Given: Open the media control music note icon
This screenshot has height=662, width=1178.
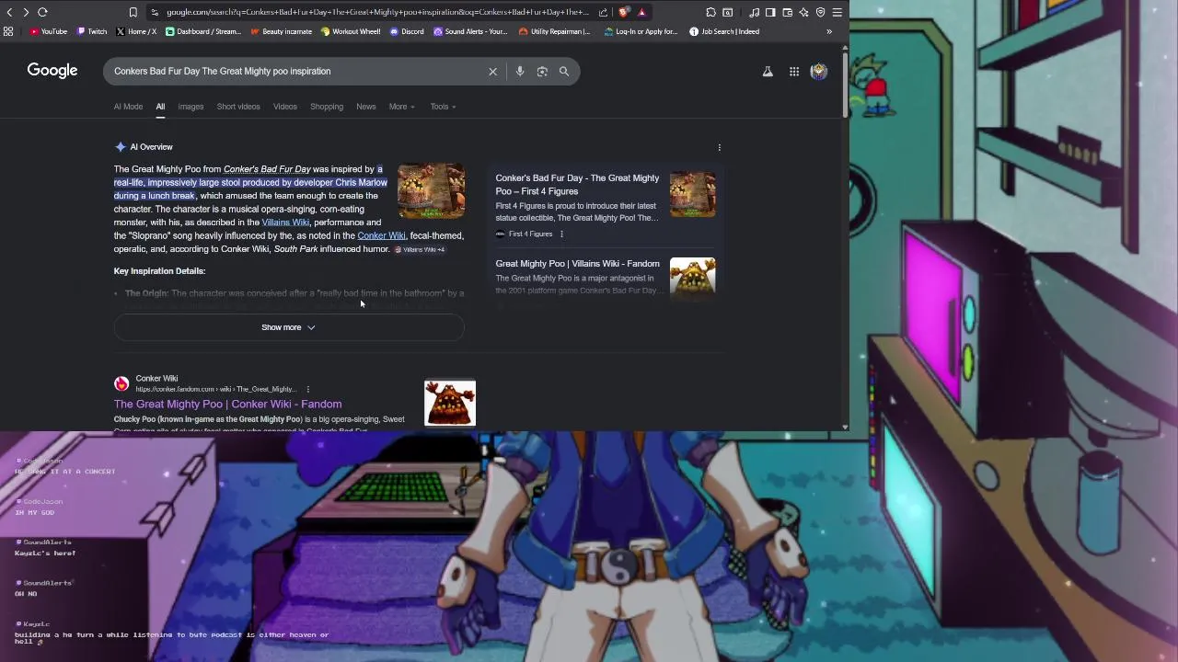Looking at the screenshot, I should (x=755, y=12).
